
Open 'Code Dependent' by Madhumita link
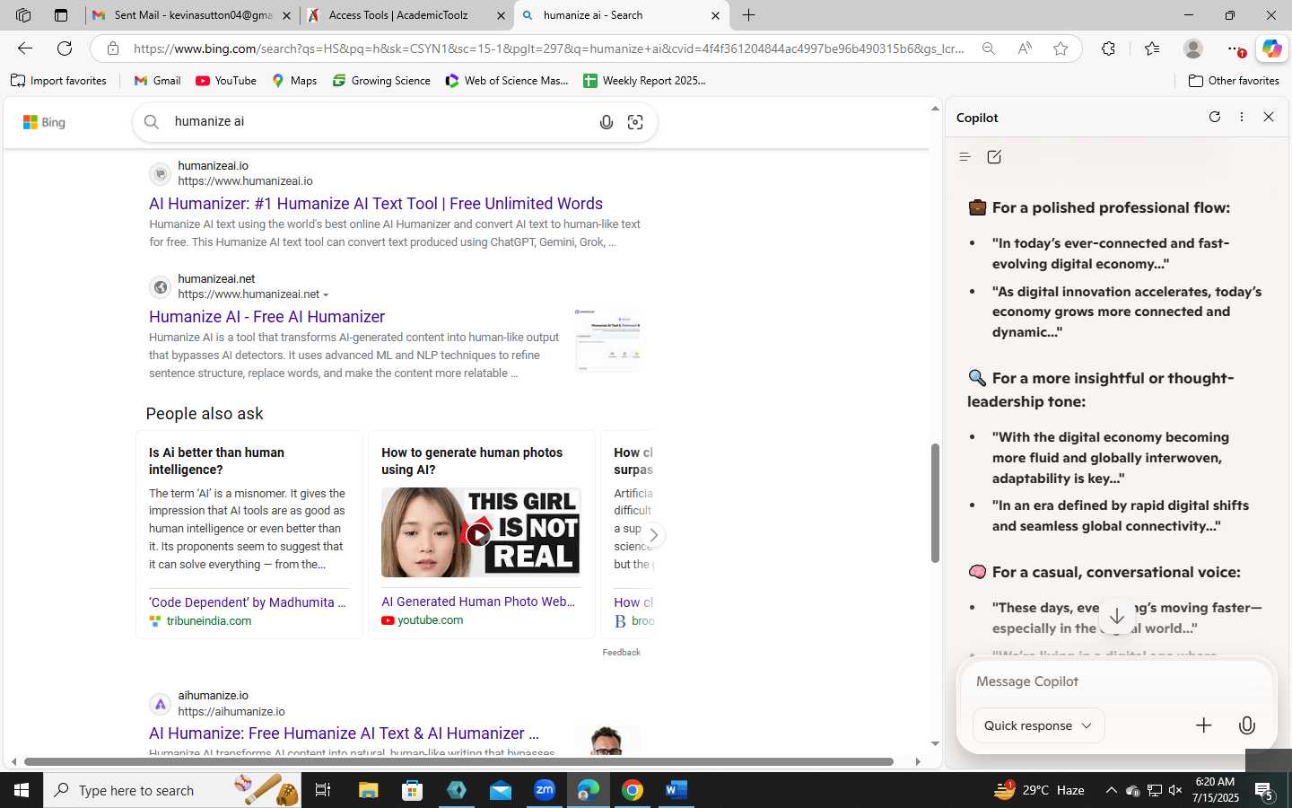click(248, 602)
